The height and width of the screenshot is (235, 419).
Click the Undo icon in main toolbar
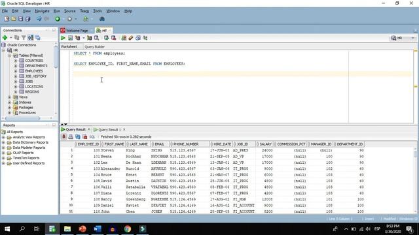39,19
